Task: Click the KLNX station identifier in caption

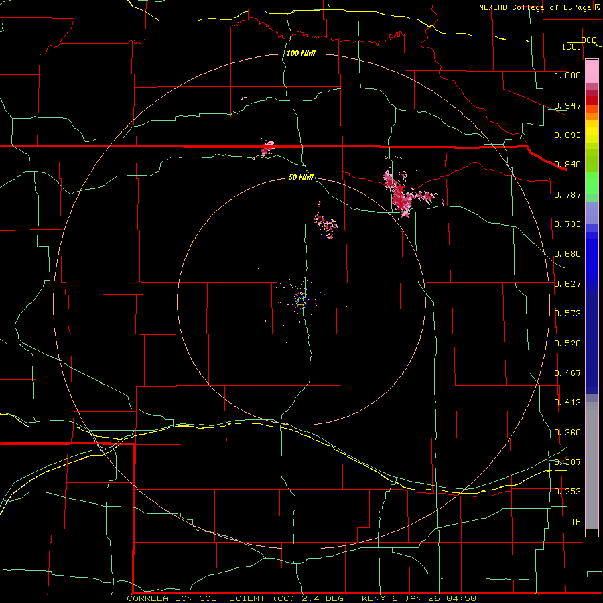Action: click(x=374, y=598)
